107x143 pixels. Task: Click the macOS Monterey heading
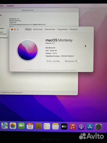pyautogui.click(x=59, y=40)
